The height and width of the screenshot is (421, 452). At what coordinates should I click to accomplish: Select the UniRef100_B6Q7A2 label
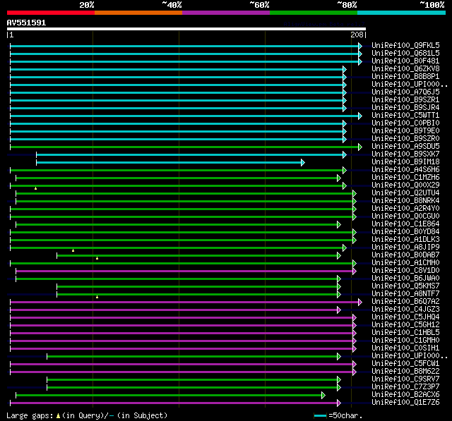click(405, 302)
